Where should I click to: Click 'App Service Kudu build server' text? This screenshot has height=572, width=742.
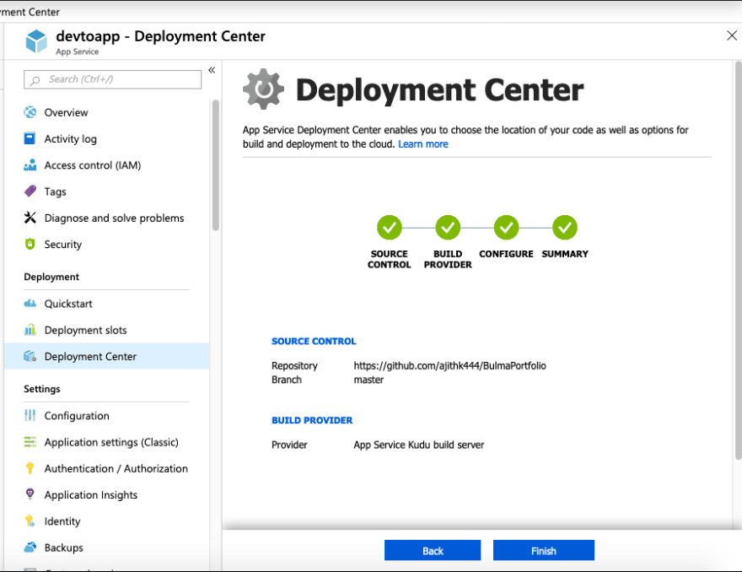[x=419, y=445]
